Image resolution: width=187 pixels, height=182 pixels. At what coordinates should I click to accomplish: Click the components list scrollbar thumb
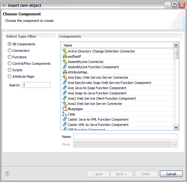click(x=176, y=53)
